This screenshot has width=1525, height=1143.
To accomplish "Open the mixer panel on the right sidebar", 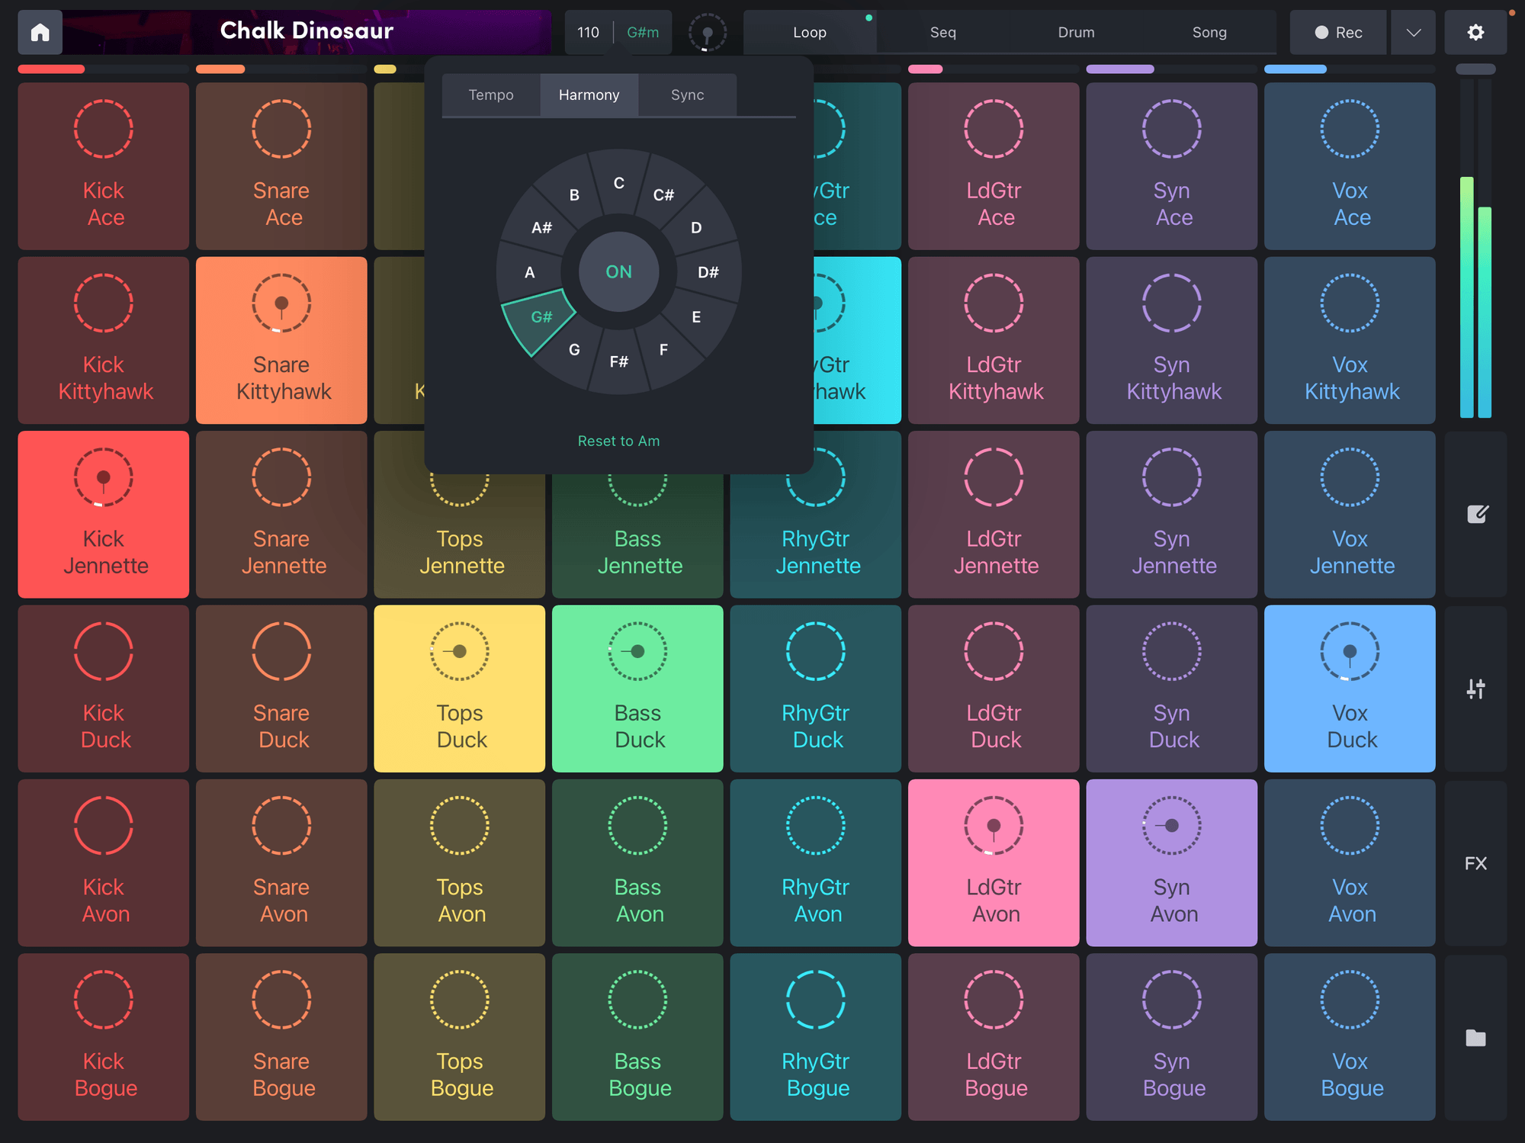I will pos(1475,689).
